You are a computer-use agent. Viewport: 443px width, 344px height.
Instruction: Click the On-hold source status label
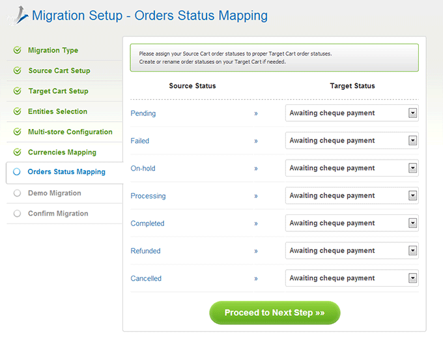[x=143, y=168]
